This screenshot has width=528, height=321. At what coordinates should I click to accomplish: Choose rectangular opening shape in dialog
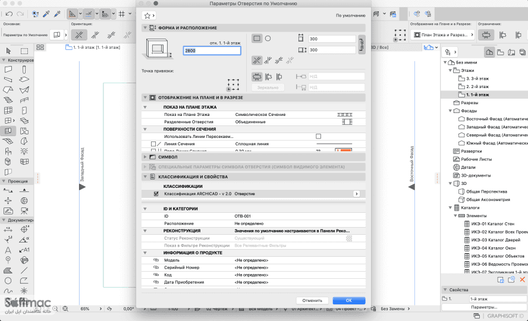coord(257,39)
